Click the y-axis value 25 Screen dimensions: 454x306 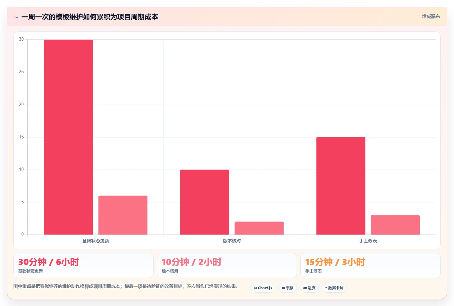pyautogui.click(x=21, y=72)
